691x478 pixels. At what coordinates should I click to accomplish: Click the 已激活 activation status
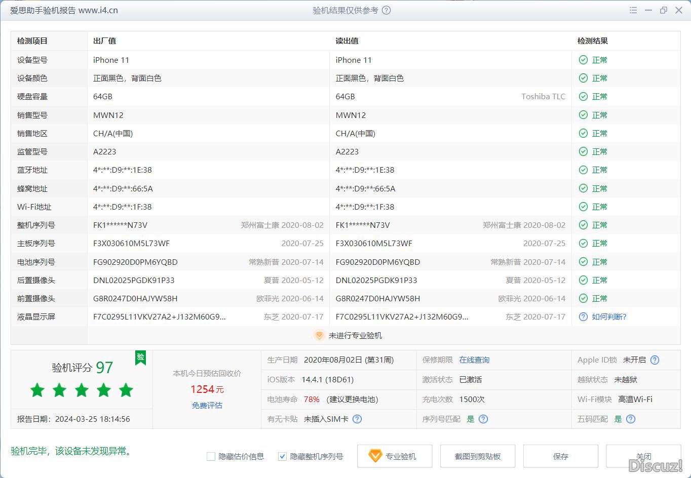(471, 379)
